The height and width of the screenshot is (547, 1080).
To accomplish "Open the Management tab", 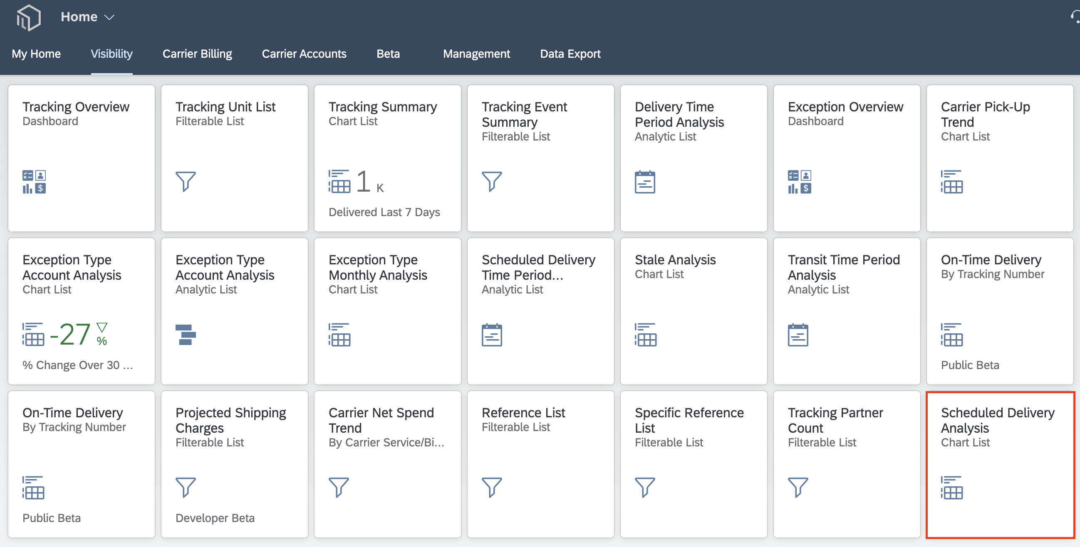I will tap(476, 54).
